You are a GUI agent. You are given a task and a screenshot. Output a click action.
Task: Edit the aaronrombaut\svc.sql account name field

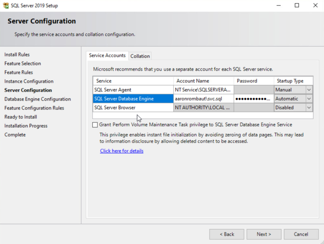pyautogui.click(x=203, y=99)
